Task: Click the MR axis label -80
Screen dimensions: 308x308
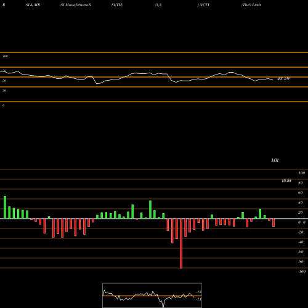Action: pos(301,262)
